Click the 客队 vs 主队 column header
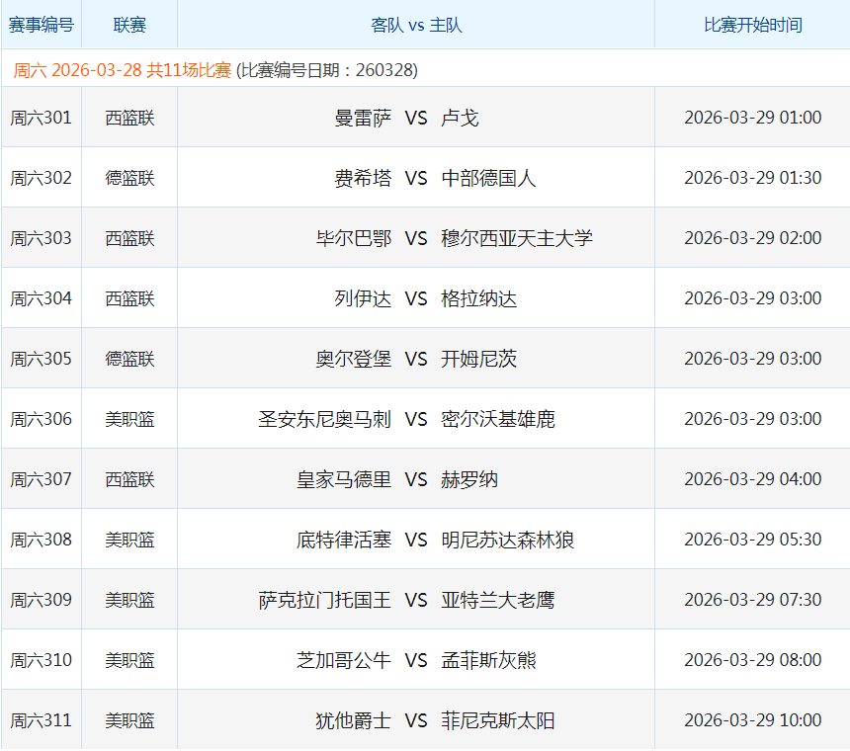The image size is (850, 751). point(416,25)
